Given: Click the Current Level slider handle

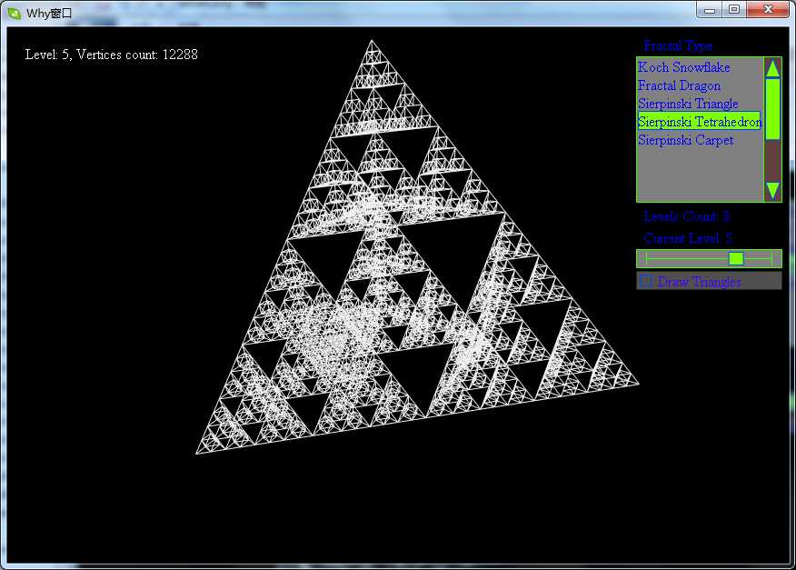Looking at the screenshot, I should coord(736,258).
